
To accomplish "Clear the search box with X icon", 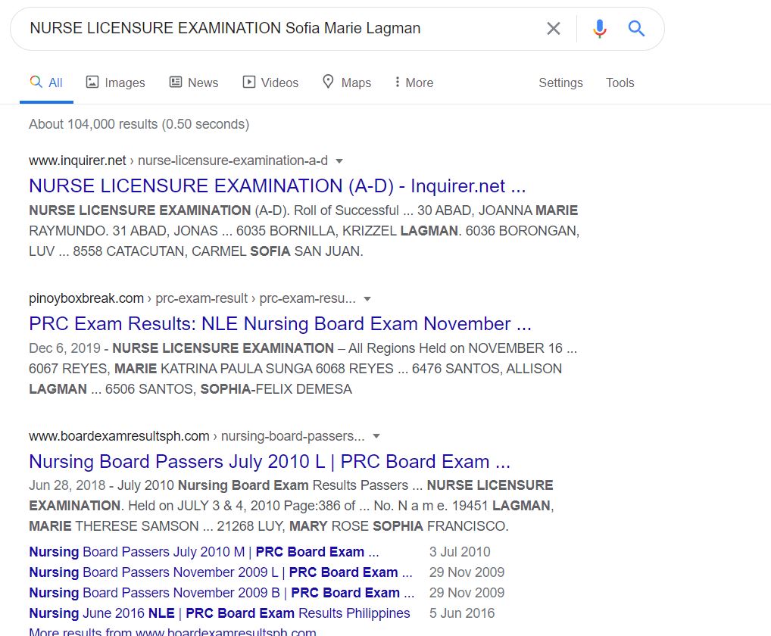I will coord(553,29).
